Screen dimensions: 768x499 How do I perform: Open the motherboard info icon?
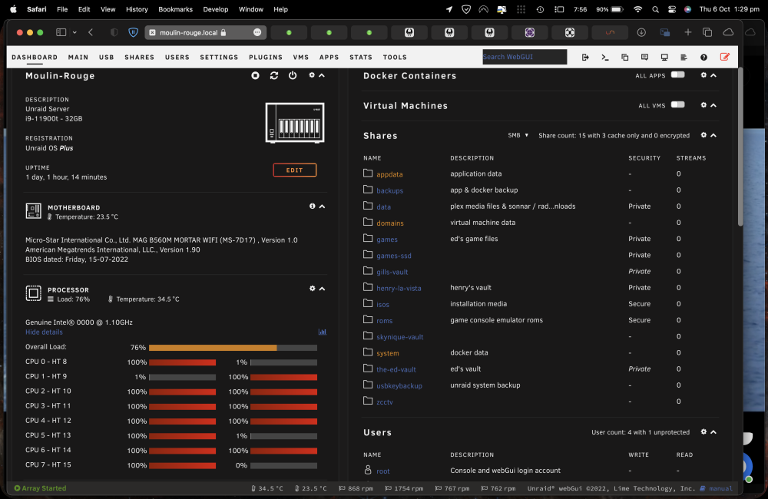point(312,207)
